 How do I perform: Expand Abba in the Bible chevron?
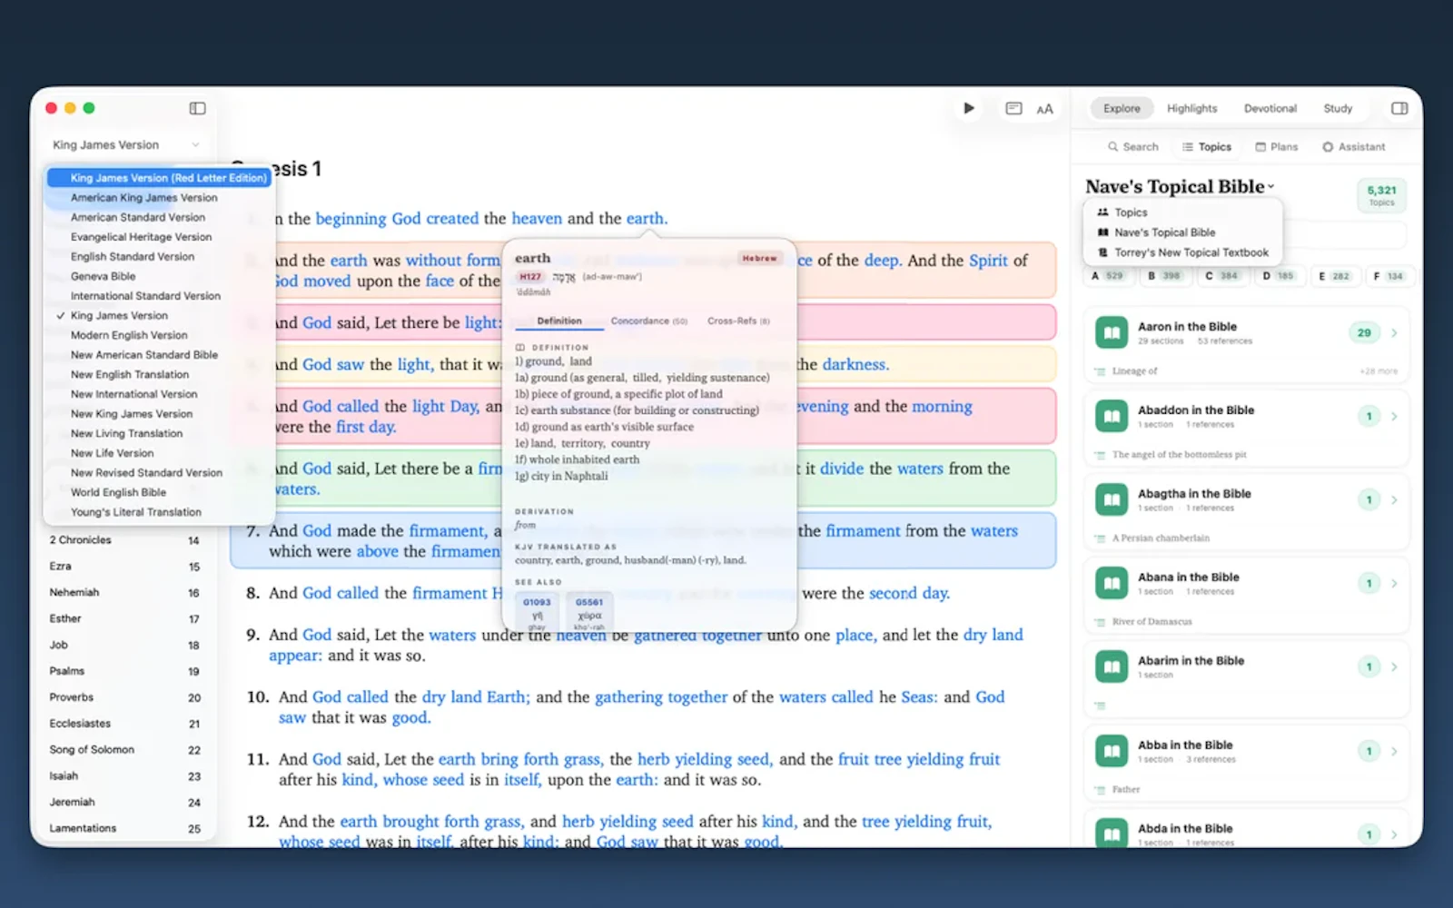point(1394,751)
